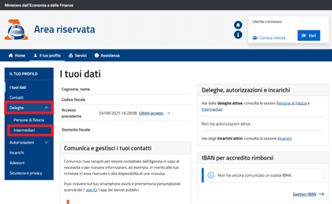Click the Agenzia Entrate logo icon

[x=16, y=30]
